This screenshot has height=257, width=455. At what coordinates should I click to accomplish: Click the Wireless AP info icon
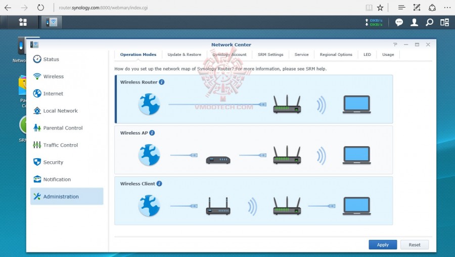tap(152, 133)
